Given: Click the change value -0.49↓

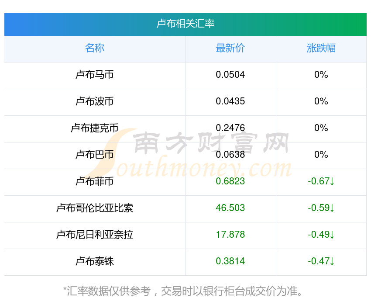Looking at the screenshot, I should 321,235.
